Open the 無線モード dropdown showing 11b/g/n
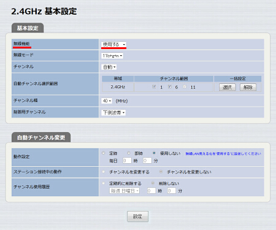Viewport: 276px width, 230px height. click(112, 56)
